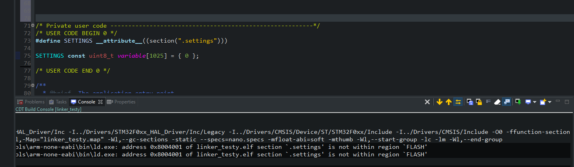Click bring console to top icon

click(506, 102)
